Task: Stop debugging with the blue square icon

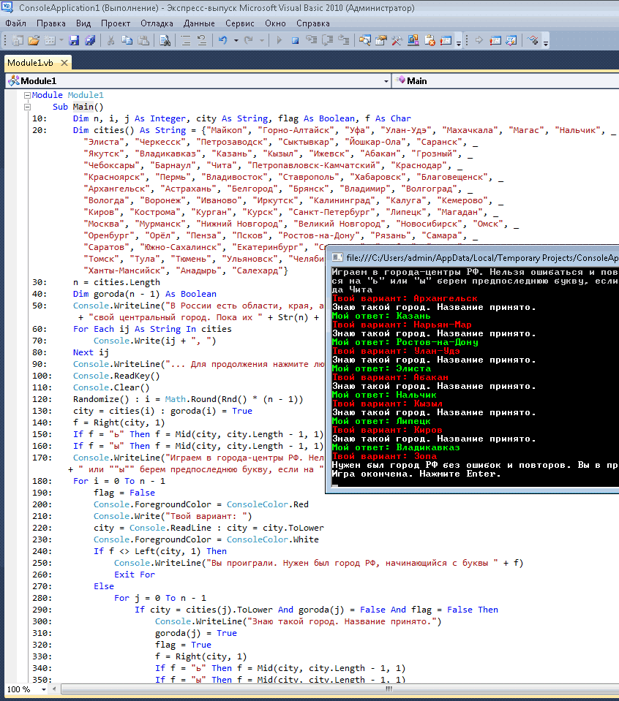Action: pos(296,41)
